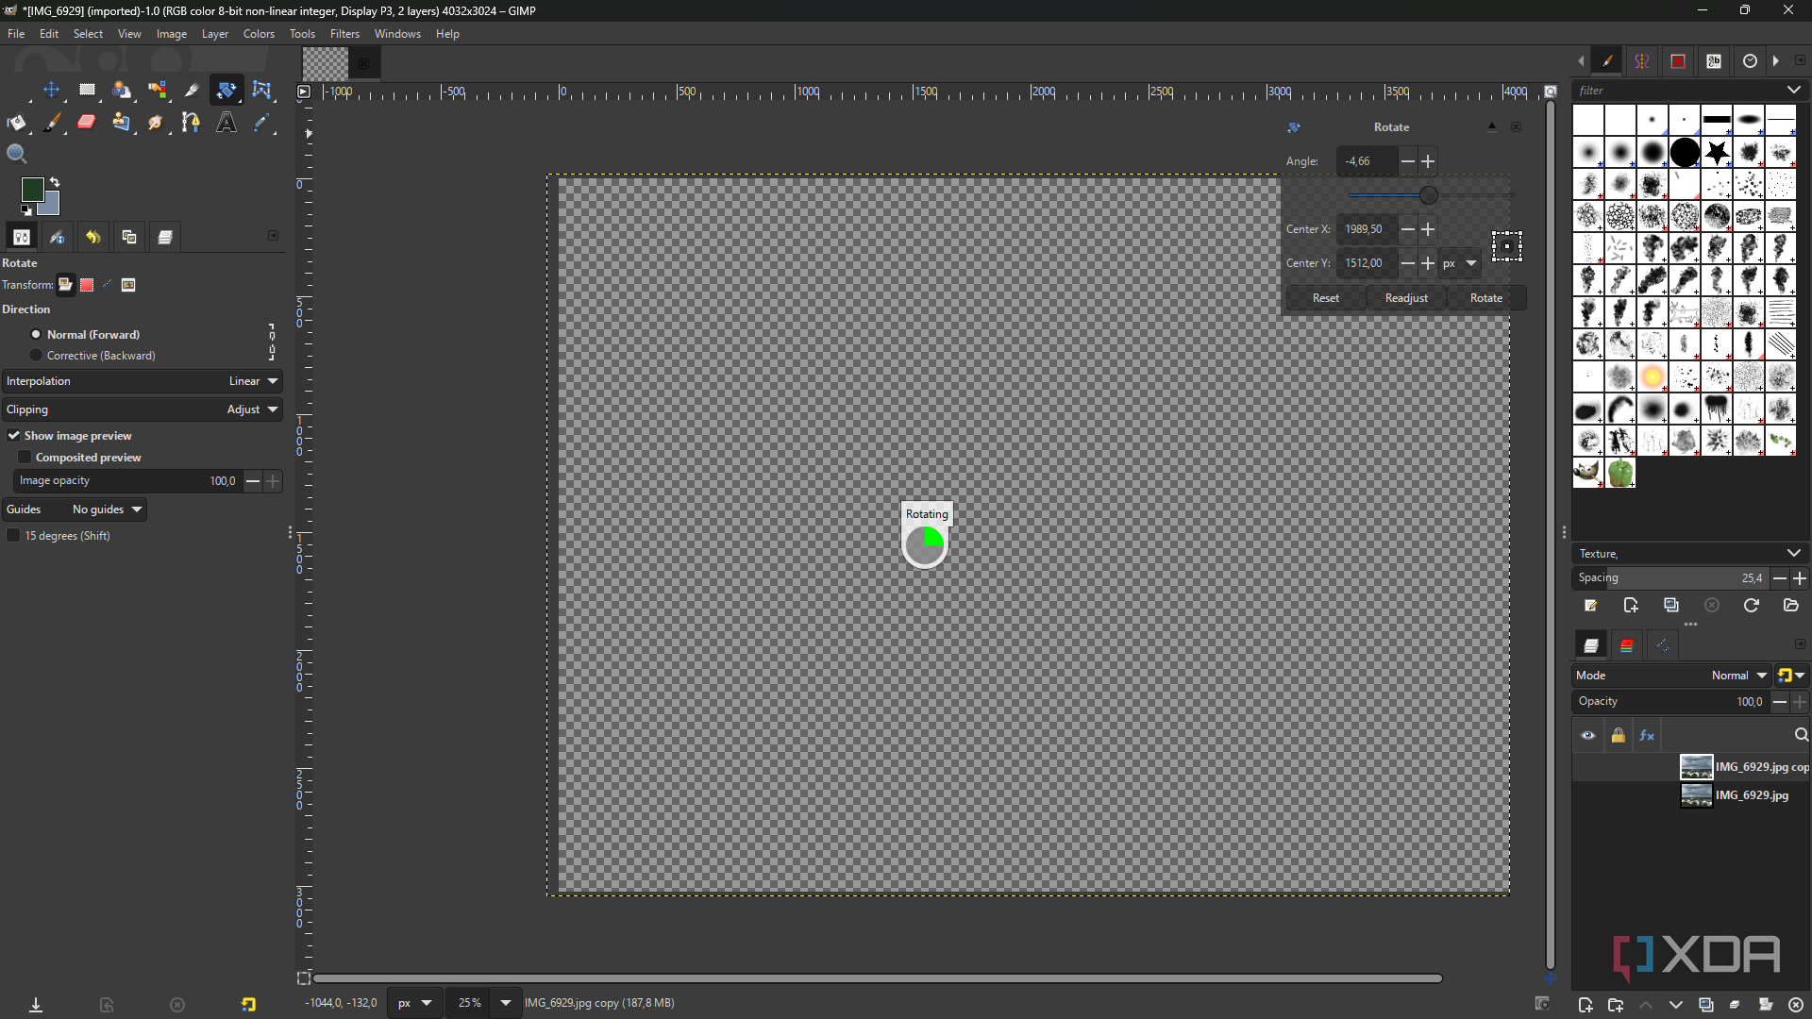
Task: Select the Rectangle Select tool
Action: pyautogui.click(x=87, y=91)
